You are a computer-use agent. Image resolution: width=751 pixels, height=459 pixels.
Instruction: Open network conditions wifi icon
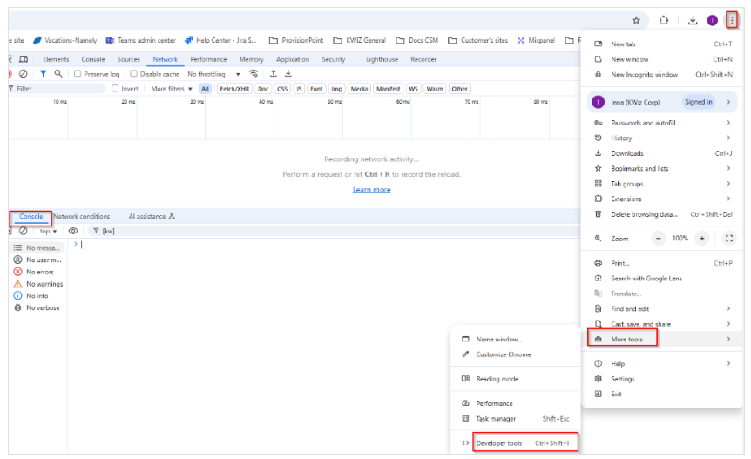[x=254, y=74]
